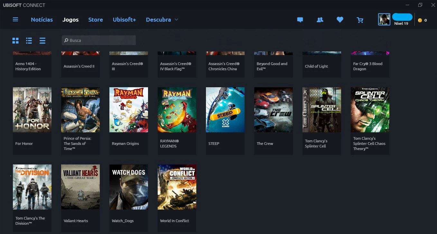Image resolution: width=437 pixels, height=234 pixels.
Task: Open the chat messages icon
Action: pyautogui.click(x=300, y=20)
